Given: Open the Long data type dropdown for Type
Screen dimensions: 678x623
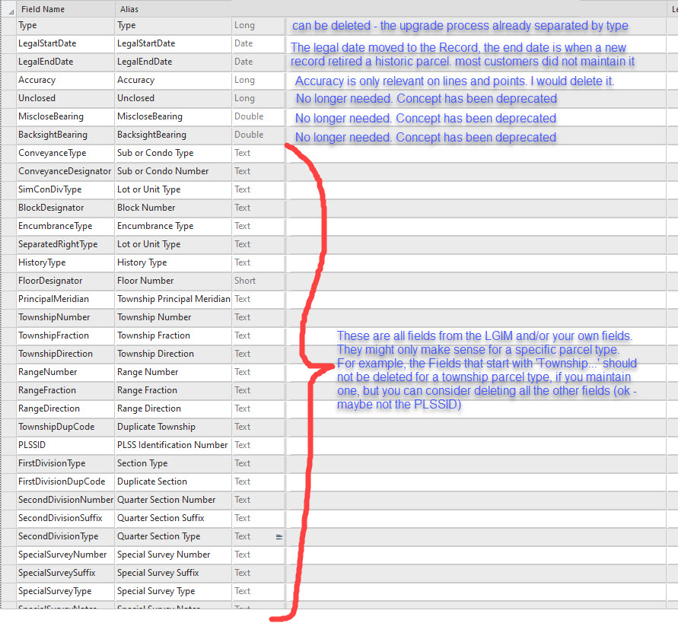Looking at the screenshot, I should click(259, 26).
